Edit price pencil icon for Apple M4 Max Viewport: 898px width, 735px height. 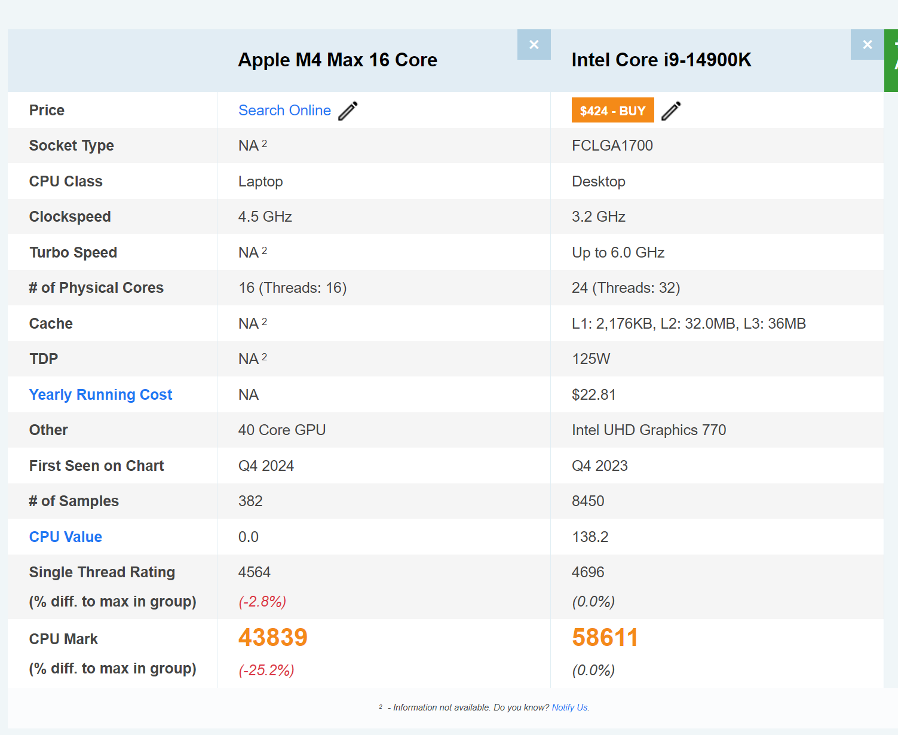coord(348,111)
